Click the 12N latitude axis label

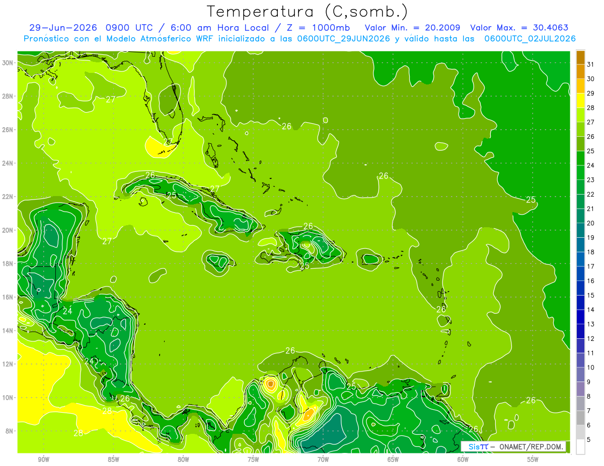8,364
